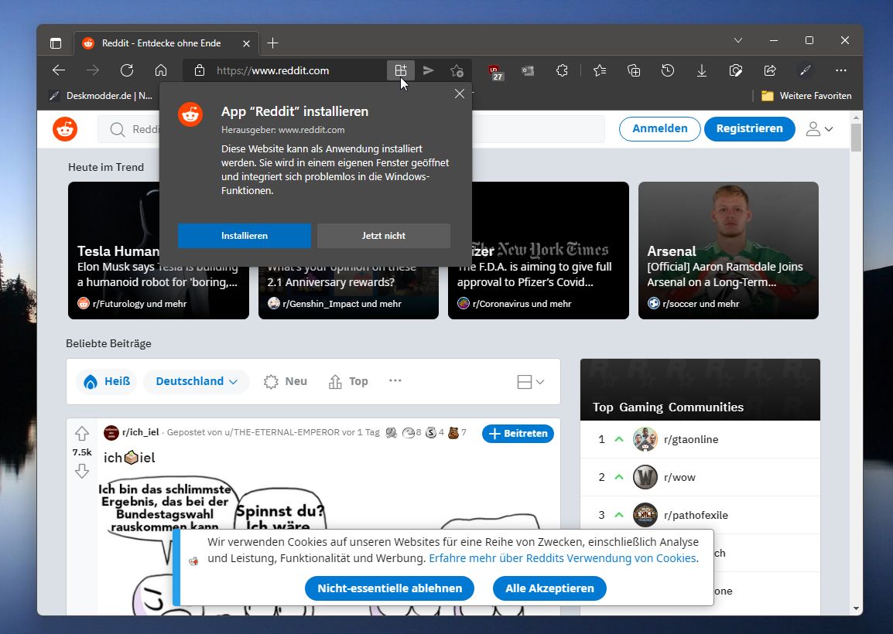Open the browser home page
The height and width of the screenshot is (634, 893).
(x=161, y=70)
